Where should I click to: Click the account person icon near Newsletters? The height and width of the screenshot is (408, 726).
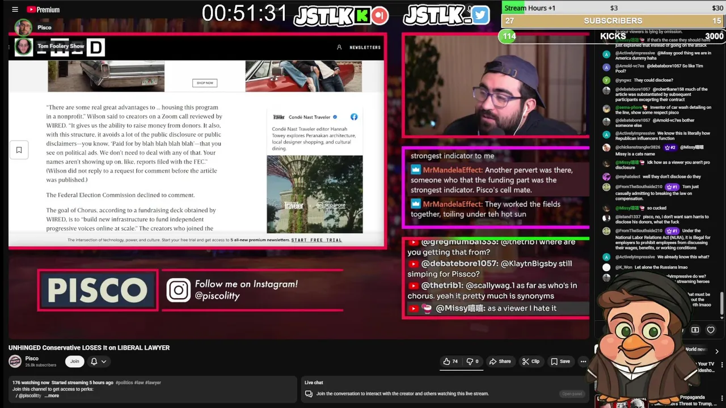click(339, 48)
